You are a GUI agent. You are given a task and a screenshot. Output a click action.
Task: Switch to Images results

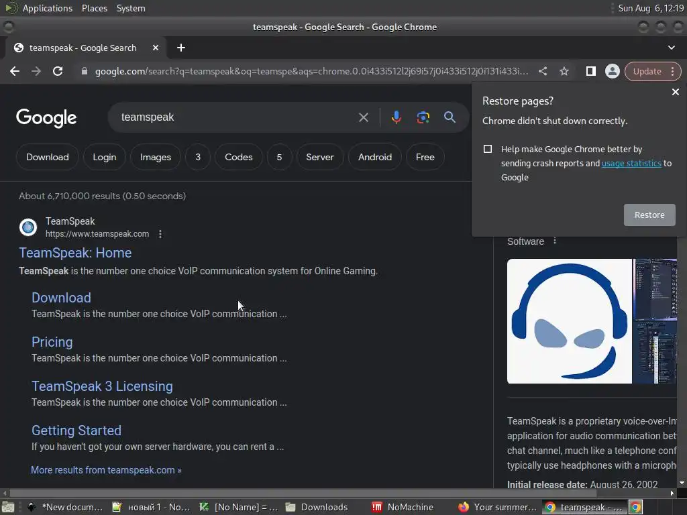click(x=156, y=157)
